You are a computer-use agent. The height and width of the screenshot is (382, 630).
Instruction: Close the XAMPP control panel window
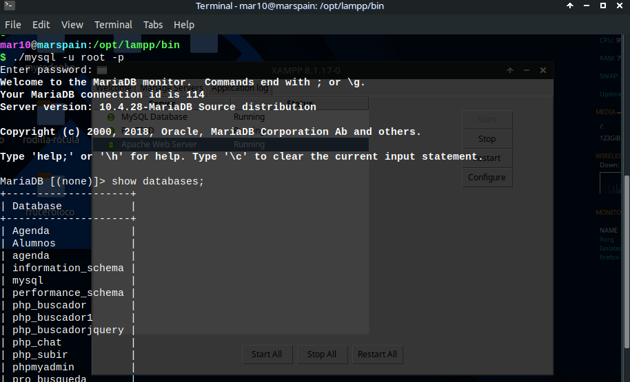(x=543, y=71)
